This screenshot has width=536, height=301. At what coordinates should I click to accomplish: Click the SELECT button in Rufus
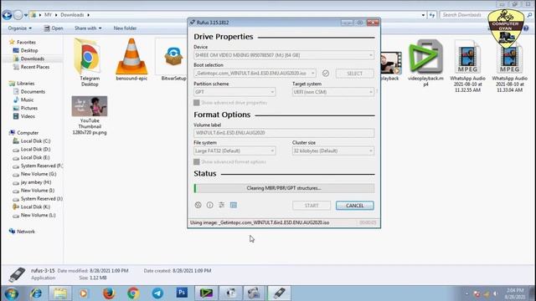pyautogui.click(x=355, y=74)
